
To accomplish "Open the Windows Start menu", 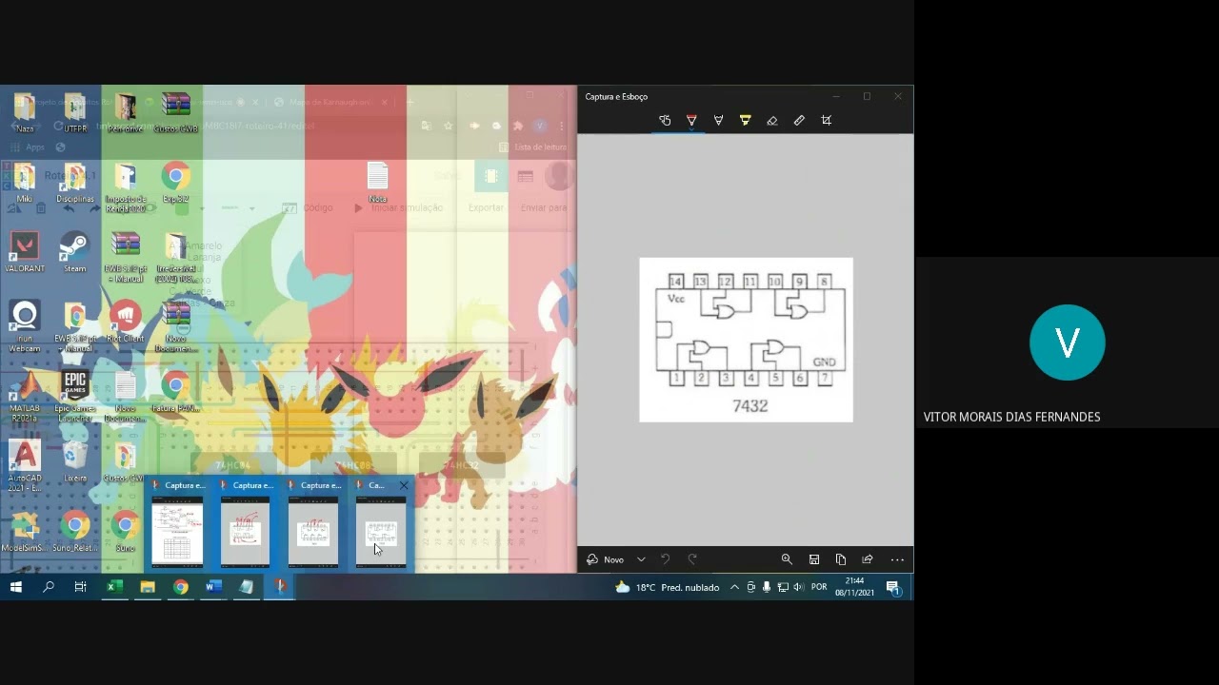I will click(x=16, y=587).
